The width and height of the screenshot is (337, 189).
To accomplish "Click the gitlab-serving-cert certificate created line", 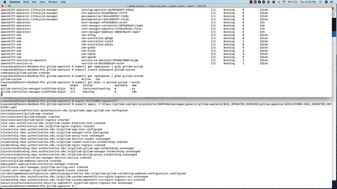I will click(x=44, y=167).
